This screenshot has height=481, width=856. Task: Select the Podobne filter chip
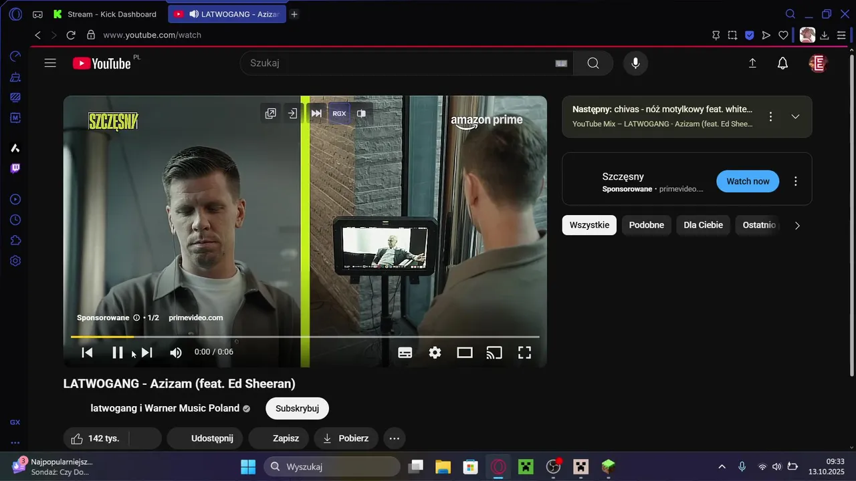click(x=647, y=225)
